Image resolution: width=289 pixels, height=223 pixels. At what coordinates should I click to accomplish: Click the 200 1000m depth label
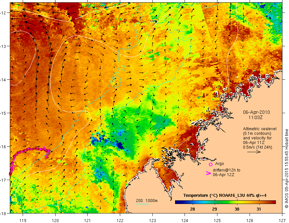pyautogui.click(x=147, y=201)
